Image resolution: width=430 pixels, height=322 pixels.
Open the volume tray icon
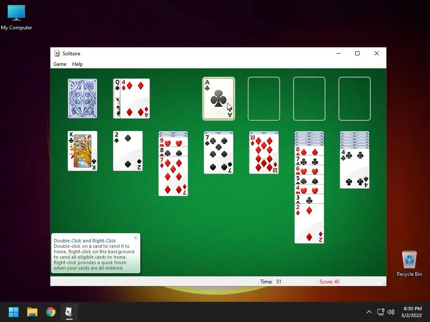[x=391, y=312]
